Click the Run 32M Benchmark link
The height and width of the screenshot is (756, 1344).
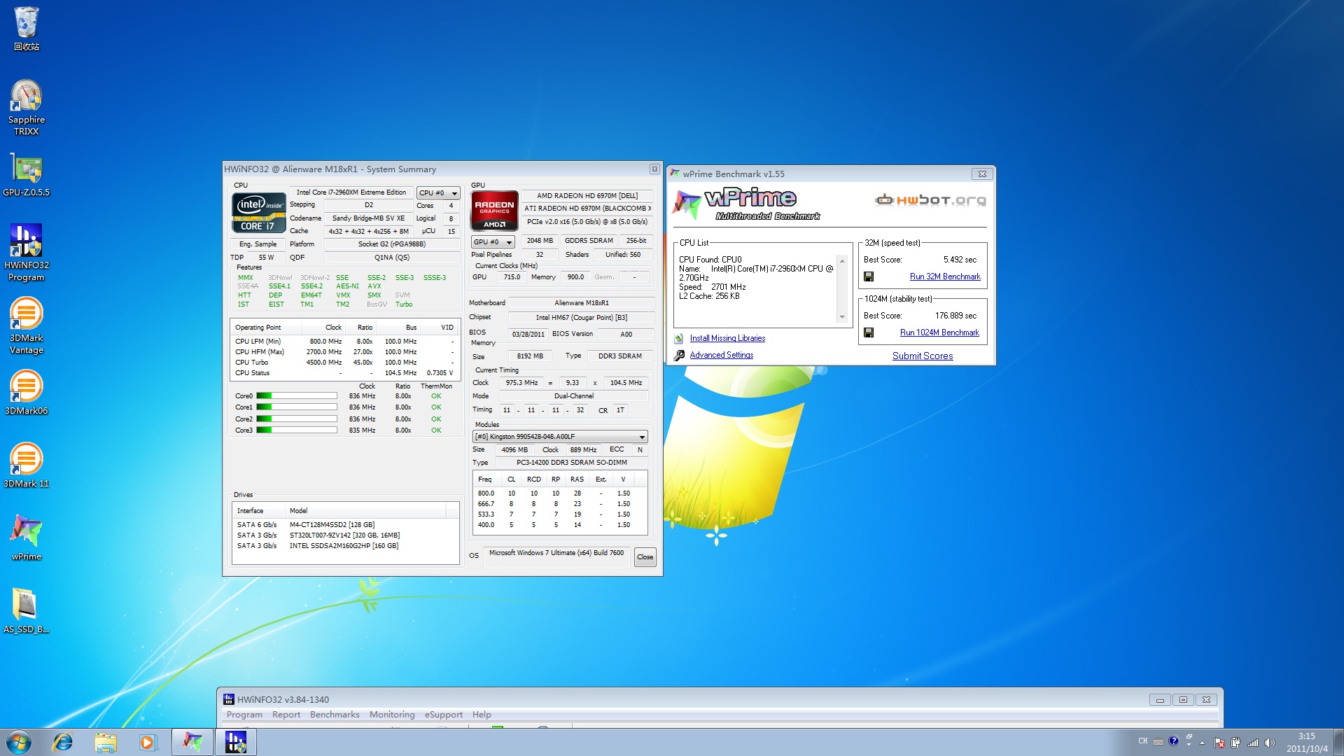(x=945, y=276)
